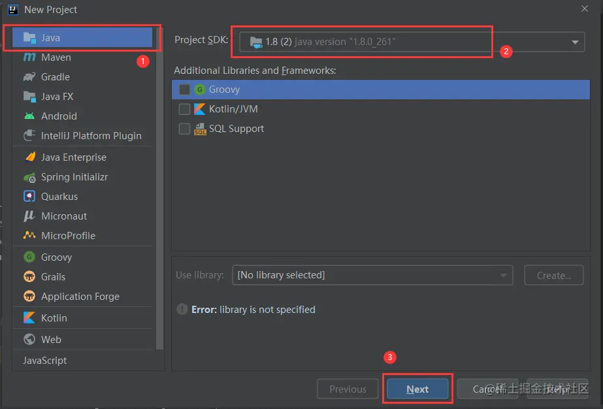This screenshot has width=603, height=409.
Task: Click the Grails icon
Action: tap(29, 276)
